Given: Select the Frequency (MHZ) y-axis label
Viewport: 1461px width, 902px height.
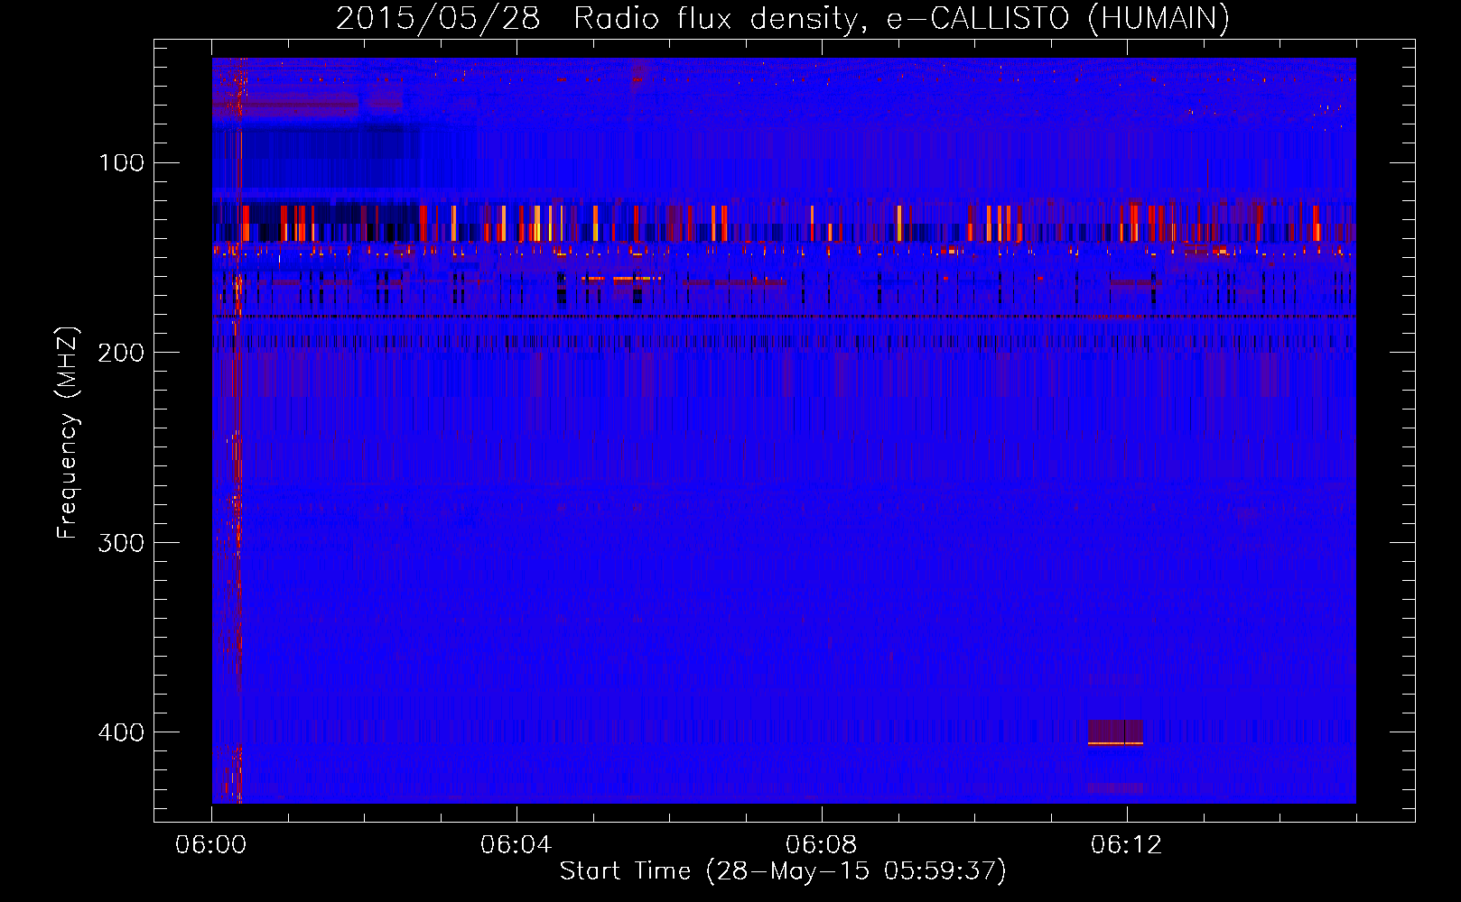Looking at the screenshot, I should click(68, 433).
